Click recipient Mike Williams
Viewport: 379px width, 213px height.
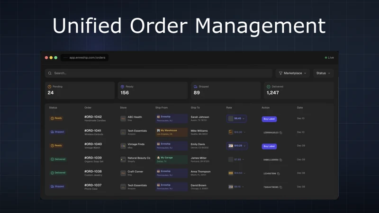pyautogui.click(x=199, y=131)
